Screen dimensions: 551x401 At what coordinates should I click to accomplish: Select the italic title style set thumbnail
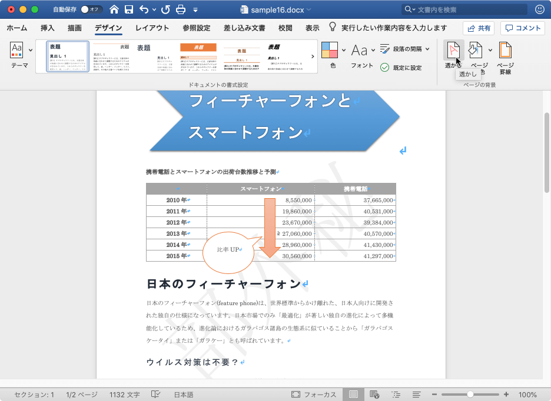tap(286, 56)
